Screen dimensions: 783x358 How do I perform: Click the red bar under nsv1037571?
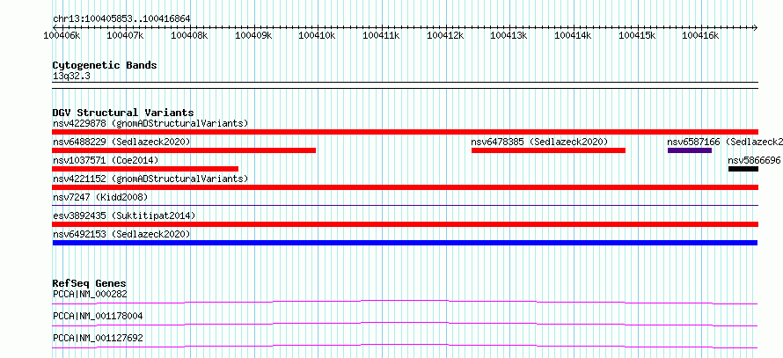pos(145,169)
